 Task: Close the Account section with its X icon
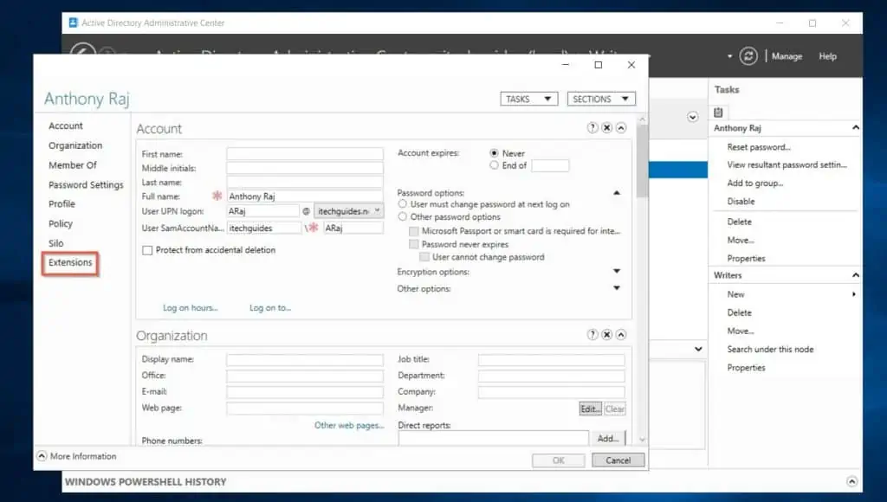607,128
